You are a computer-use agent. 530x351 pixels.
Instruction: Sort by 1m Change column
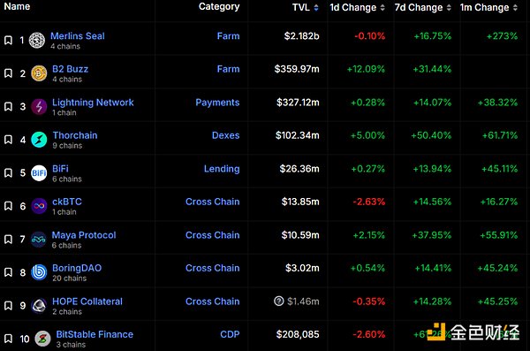coord(488,7)
